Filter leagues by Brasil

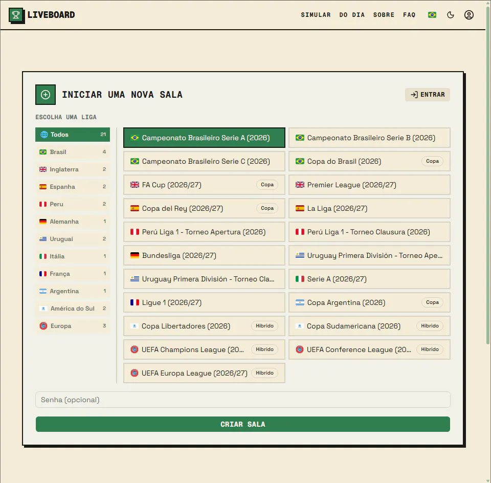pos(73,152)
